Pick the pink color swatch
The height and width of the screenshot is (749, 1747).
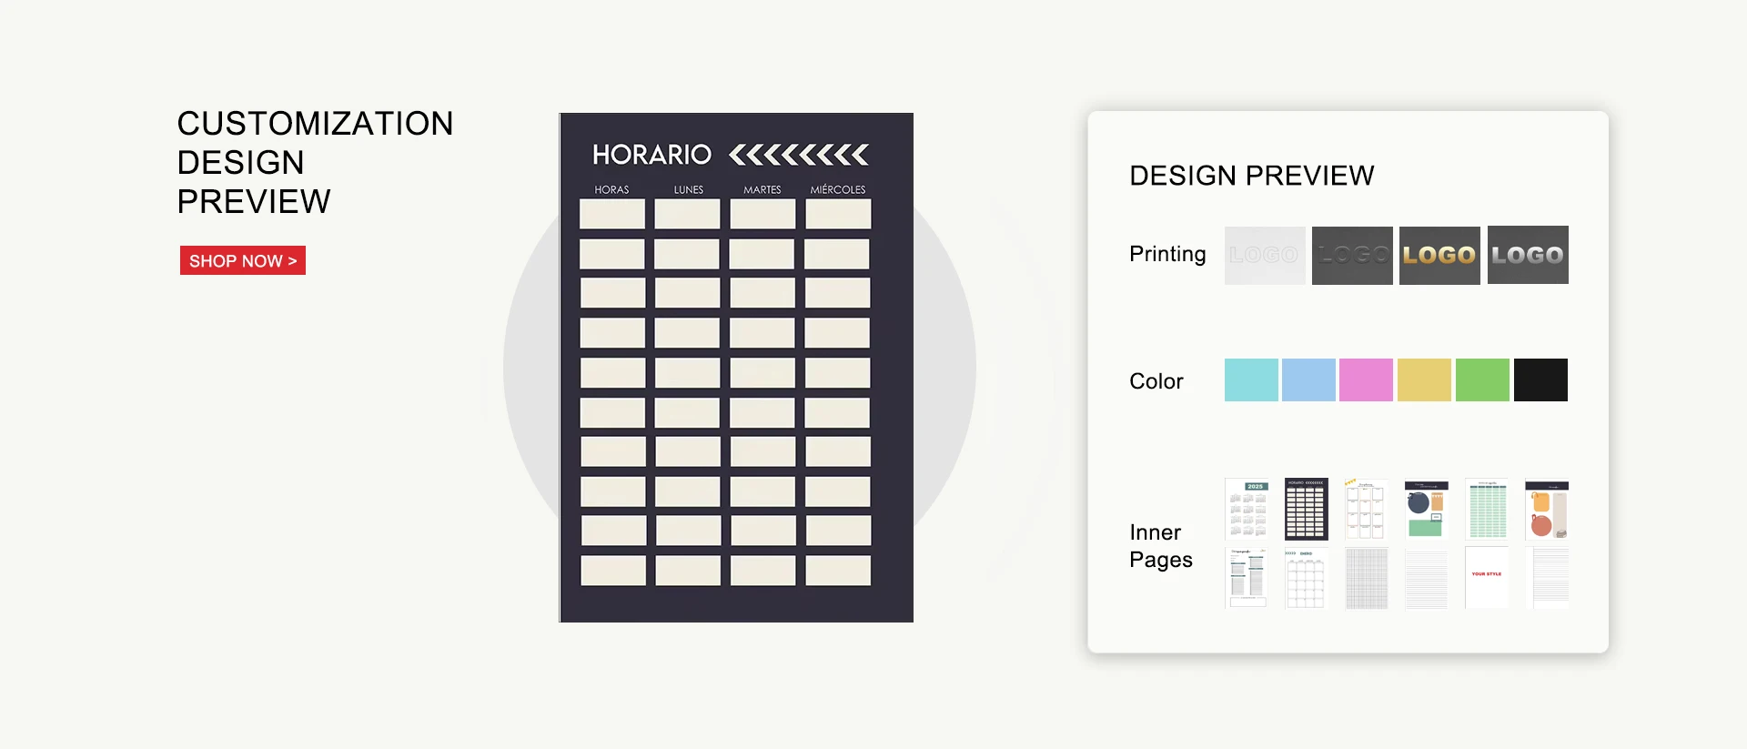click(1365, 380)
